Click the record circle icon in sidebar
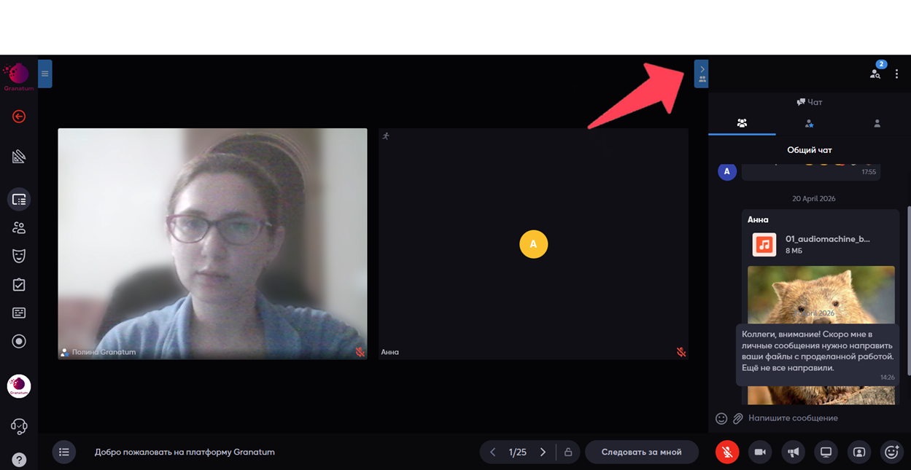The width and height of the screenshot is (911, 470). [19, 341]
